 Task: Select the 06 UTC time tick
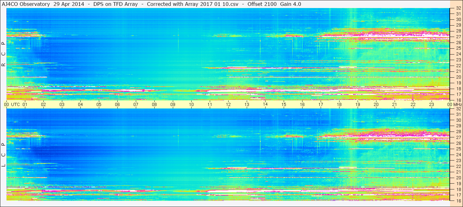click(x=117, y=104)
